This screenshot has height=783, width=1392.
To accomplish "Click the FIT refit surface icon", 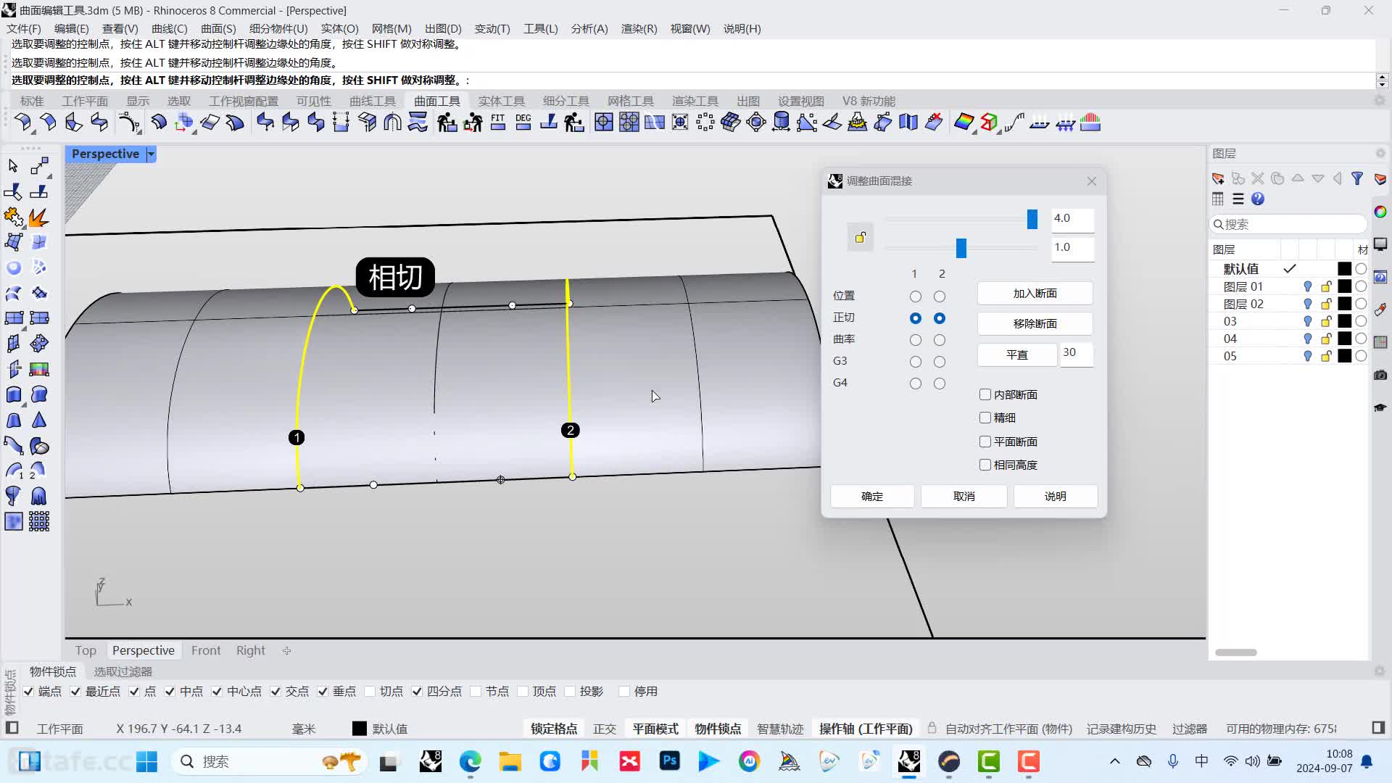I will pos(498,122).
